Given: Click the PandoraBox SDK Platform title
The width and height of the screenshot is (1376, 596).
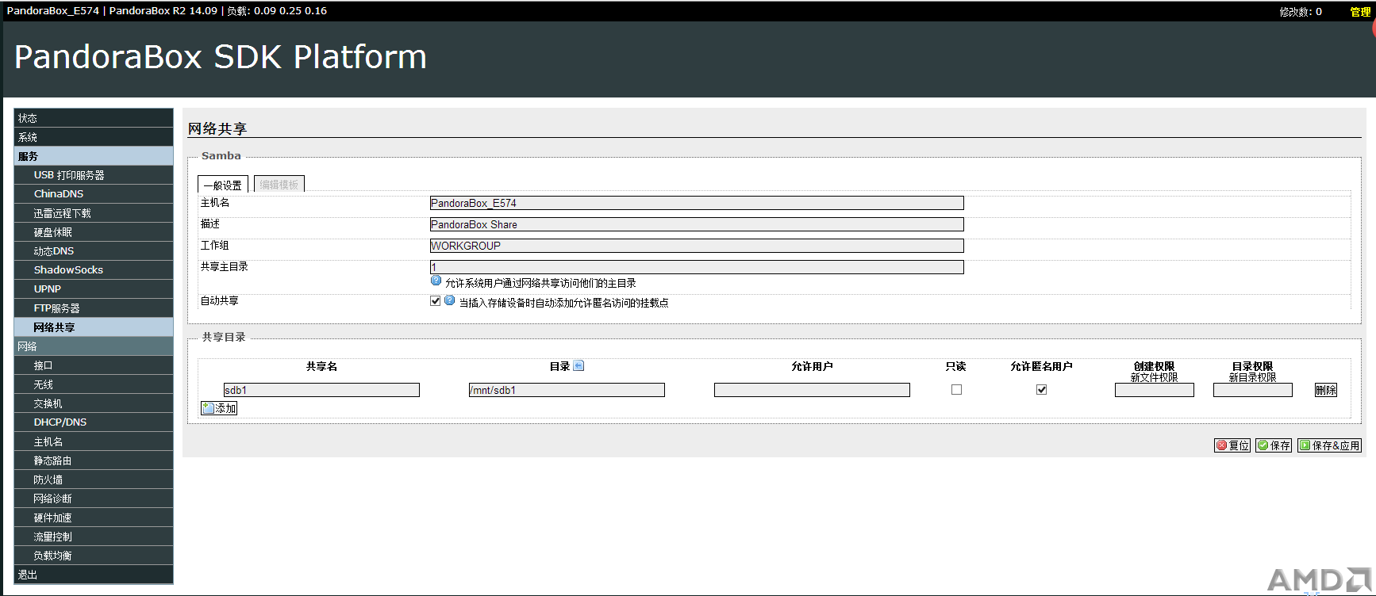Looking at the screenshot, I should pyautogui.click(x=221, y=57).
